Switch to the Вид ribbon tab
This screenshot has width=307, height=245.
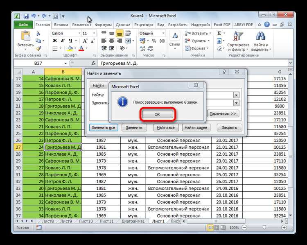tap(160, 25)
